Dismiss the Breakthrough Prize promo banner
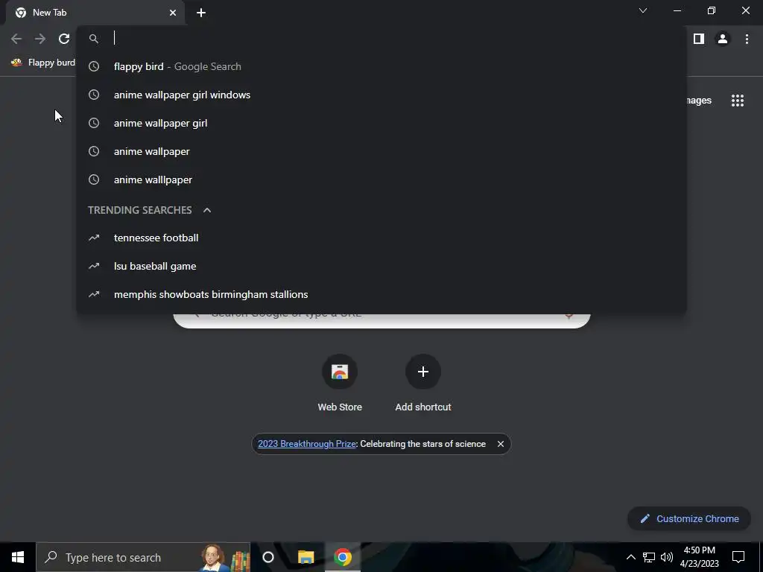Image resolution: width=763 pixels, height=572 pixels. tap(500, 444)
